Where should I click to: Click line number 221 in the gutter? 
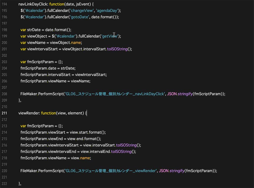click(x=4, y=177)
